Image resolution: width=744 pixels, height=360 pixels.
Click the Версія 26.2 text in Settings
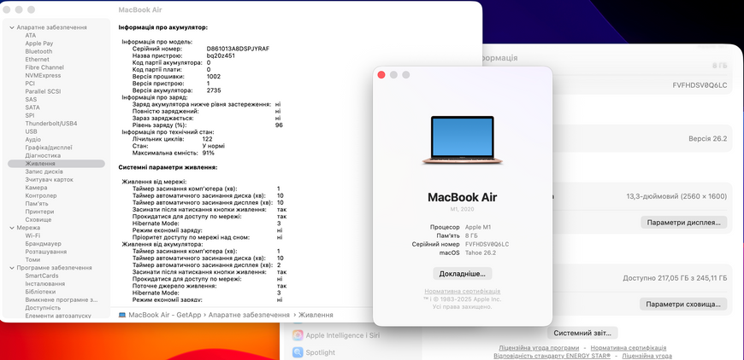[x=707, y=139]
